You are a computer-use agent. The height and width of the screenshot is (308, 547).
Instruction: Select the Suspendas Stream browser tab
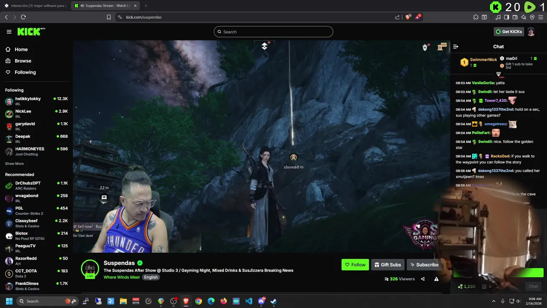click(x=106, y=6)
